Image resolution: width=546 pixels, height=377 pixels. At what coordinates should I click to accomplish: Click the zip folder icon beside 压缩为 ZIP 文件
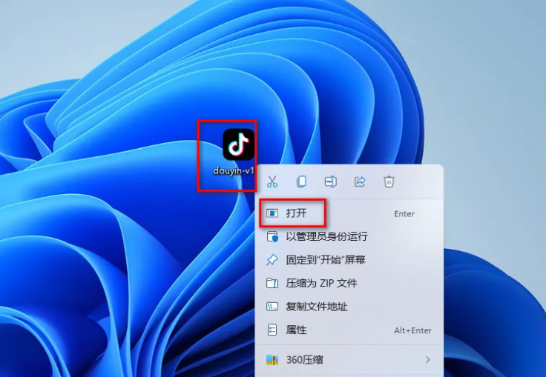click(x=272, y=283)
